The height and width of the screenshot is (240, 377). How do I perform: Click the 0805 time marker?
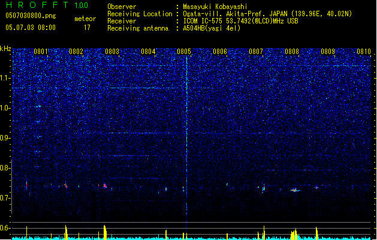click(x=184, y=52)
